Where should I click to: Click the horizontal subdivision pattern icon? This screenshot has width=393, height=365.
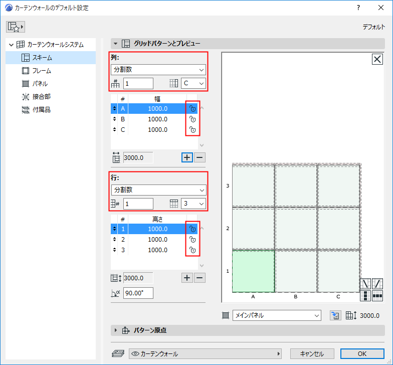tap(377, 296)
